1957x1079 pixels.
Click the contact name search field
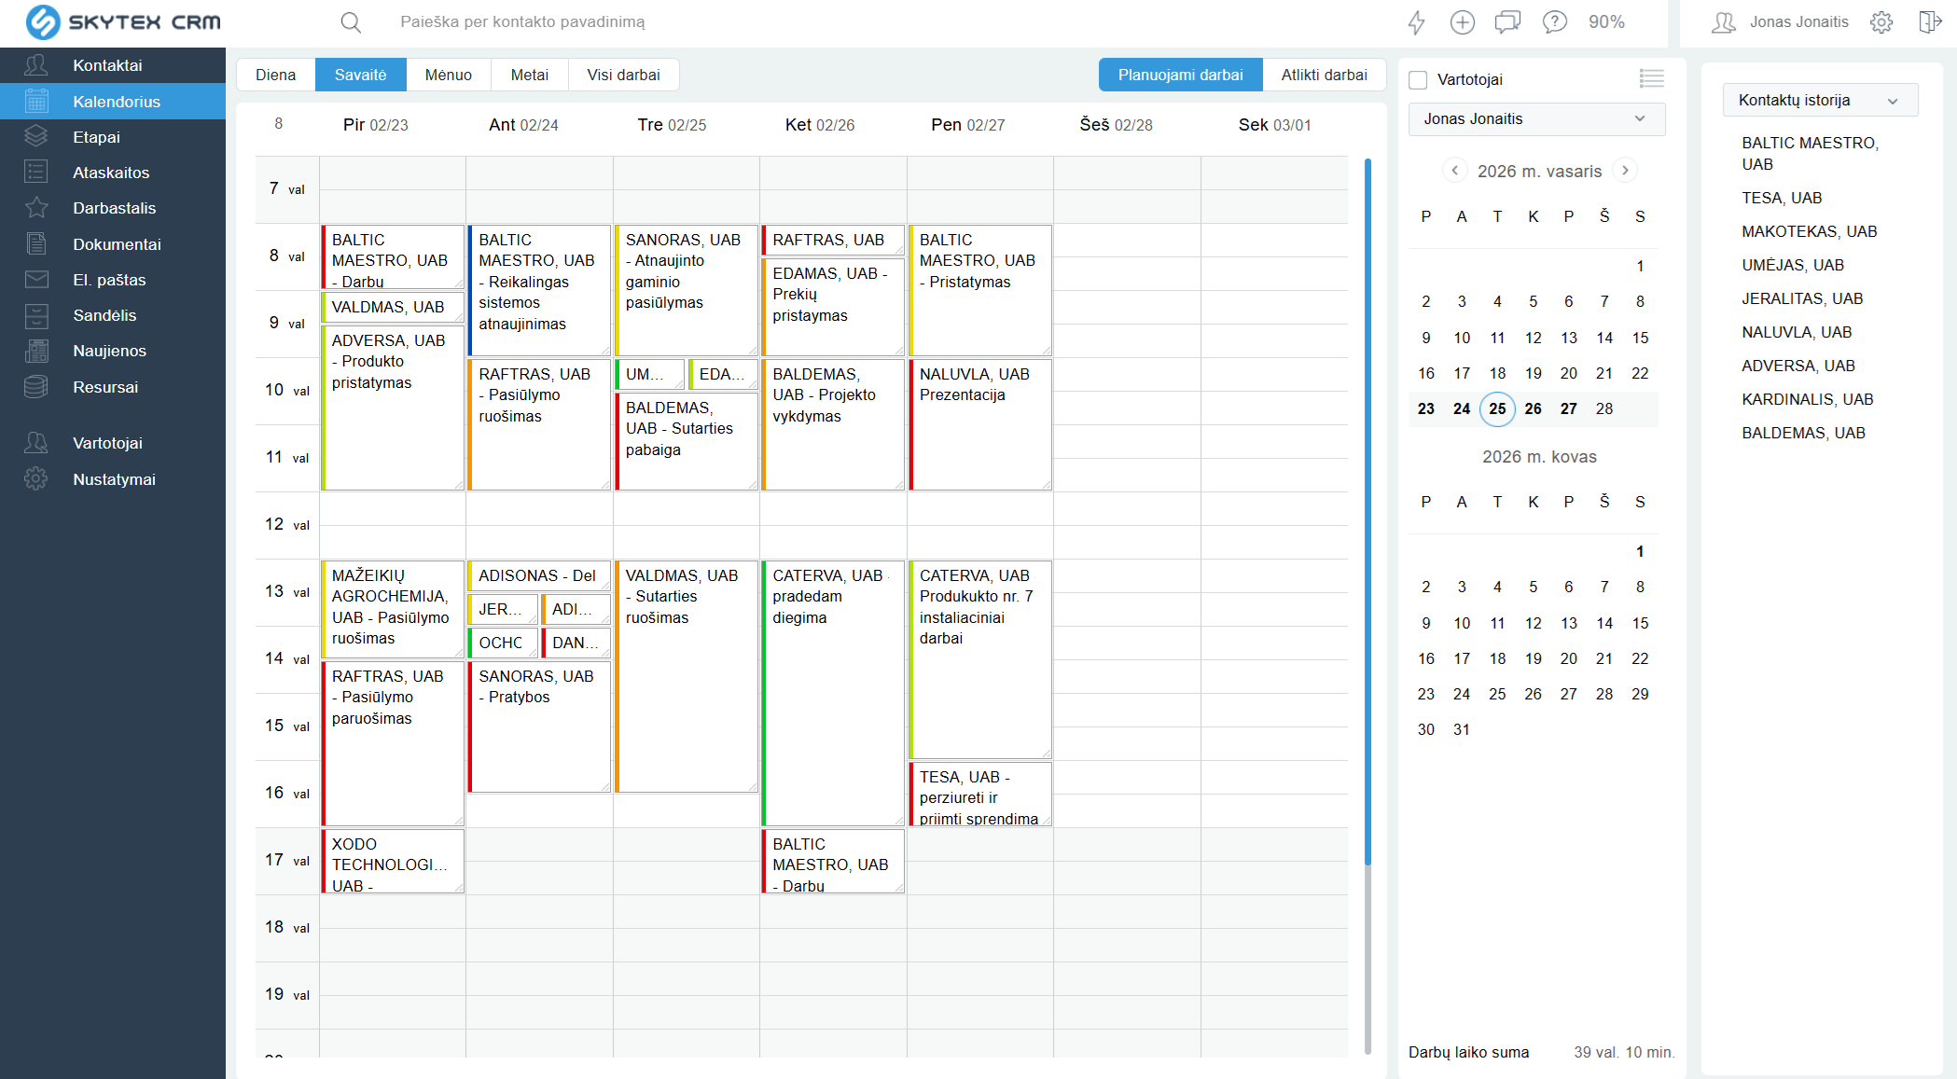[x=522, y=22]
